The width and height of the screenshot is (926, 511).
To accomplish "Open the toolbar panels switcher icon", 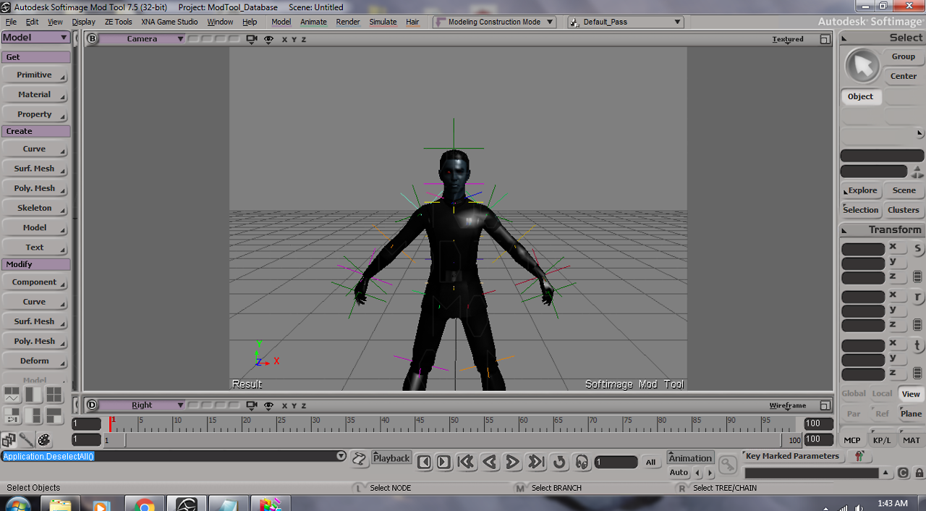I will [x=9, y=439].
